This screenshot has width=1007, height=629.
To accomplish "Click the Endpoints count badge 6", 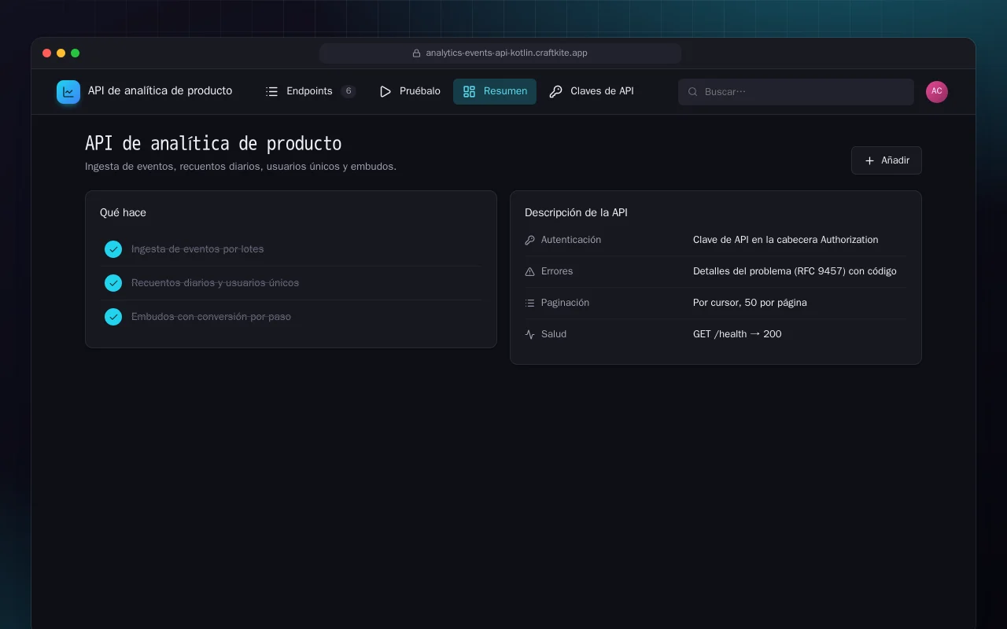I will click(x=349, y=91).
